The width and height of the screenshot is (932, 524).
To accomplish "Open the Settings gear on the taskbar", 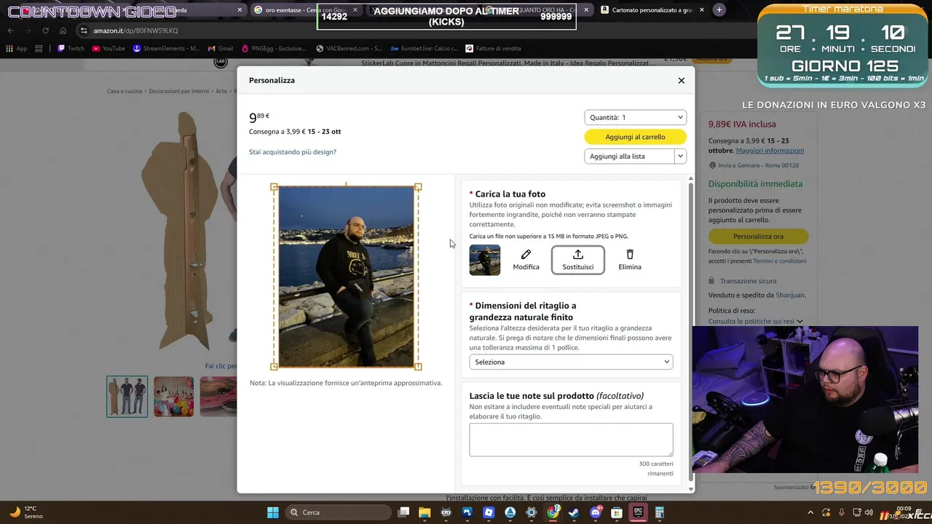I will pyautogui.click(x=532, y=512).
